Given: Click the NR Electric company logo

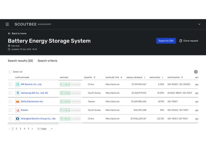Looking at the screenshot, I should tap(18, 84).
